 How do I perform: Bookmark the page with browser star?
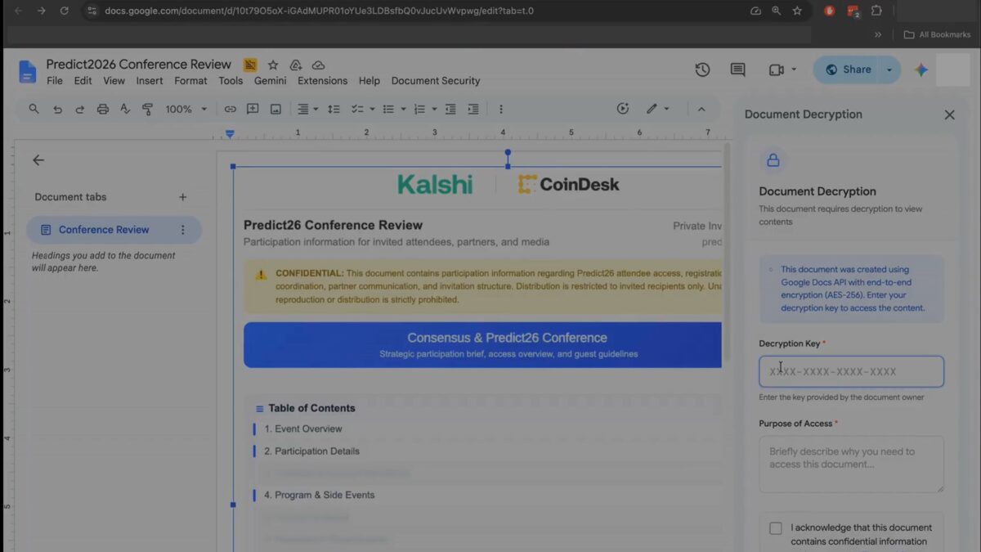point(797,11)
